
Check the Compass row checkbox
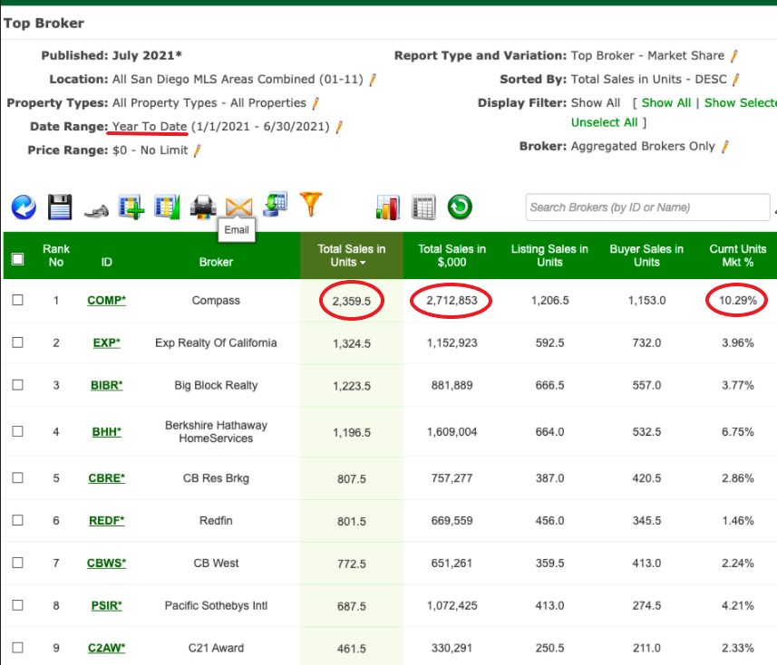[x=18, y=300]
